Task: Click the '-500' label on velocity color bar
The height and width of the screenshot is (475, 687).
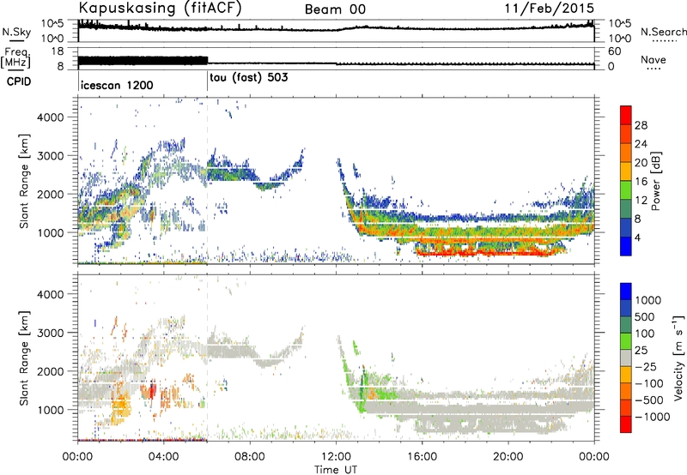Action: [x=649, y=400]
